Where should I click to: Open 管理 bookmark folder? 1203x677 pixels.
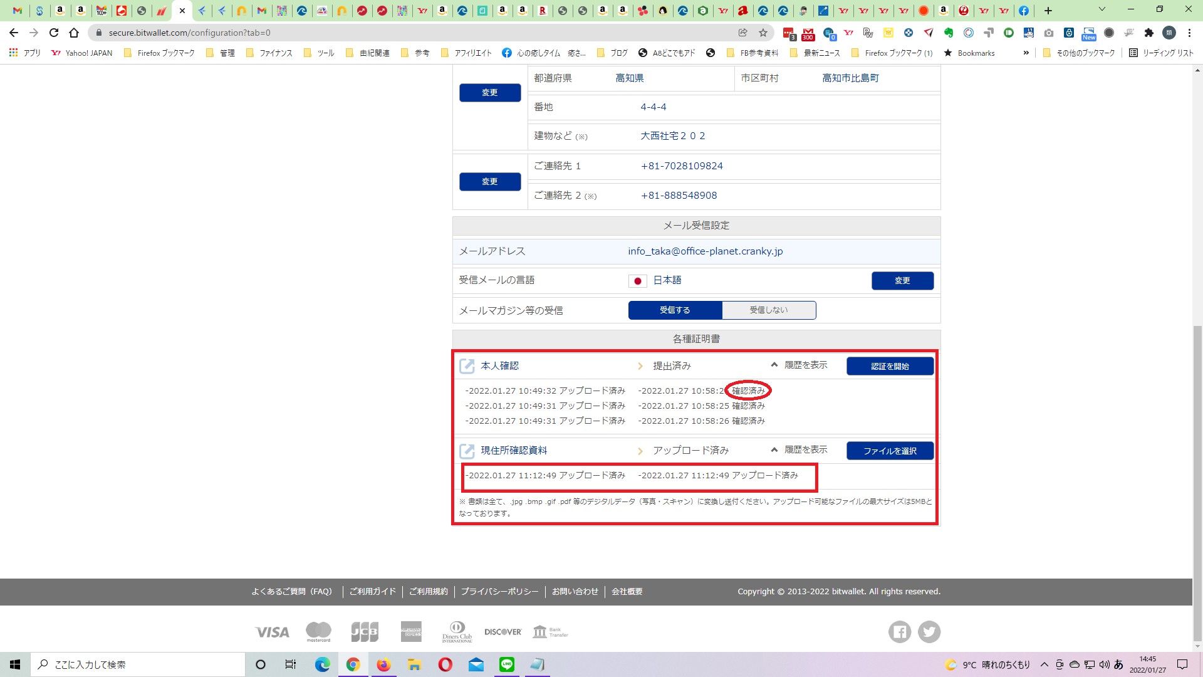click(x=221, y=53)
